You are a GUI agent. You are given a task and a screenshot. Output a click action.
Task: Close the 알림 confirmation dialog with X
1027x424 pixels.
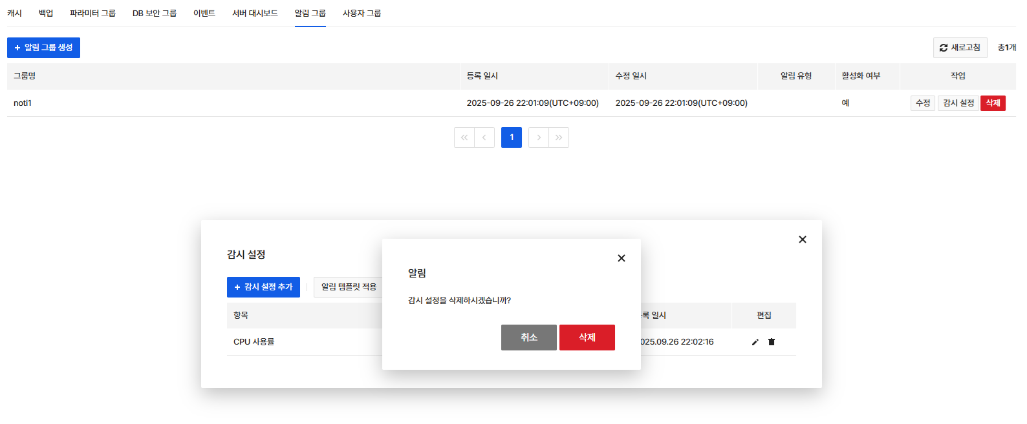point(622,258)
